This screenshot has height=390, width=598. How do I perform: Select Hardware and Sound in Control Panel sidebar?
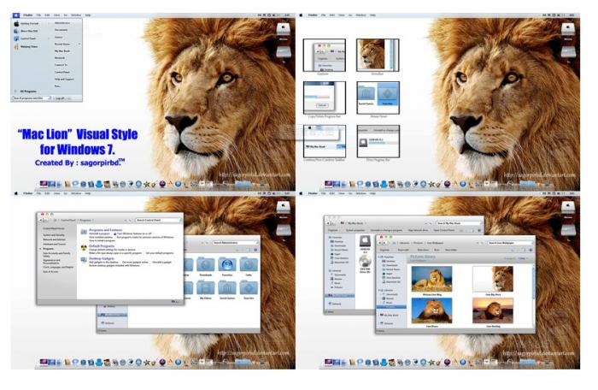tap(55, 244)
